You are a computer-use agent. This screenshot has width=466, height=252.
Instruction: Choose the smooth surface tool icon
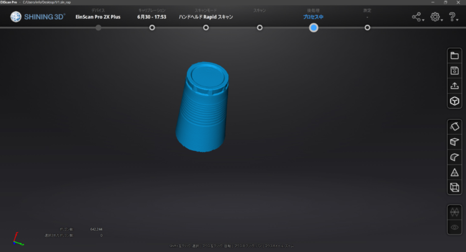click(454, 157)
